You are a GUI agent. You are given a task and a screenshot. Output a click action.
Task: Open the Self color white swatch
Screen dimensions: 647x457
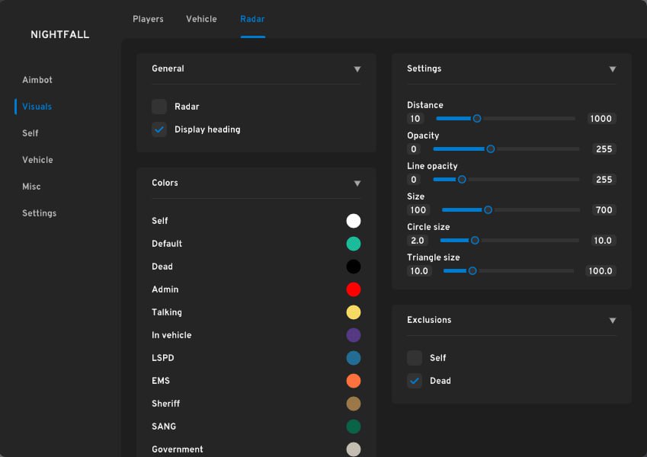click(x=354, y=221)
